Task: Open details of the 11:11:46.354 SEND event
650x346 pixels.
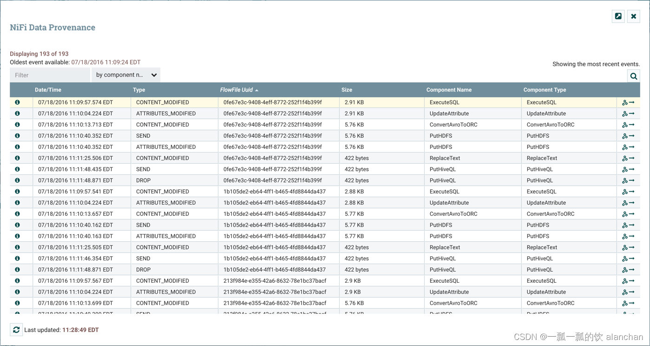Action: click(x=17, y=259)
